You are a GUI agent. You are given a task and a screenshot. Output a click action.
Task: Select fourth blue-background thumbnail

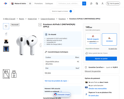[x=6, y=49]
